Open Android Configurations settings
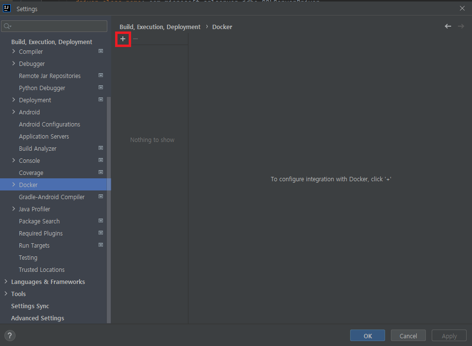Viewport: 472px width, 346px height. tap(50, 125)
